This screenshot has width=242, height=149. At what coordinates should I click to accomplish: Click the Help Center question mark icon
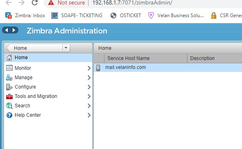[x=9, y=115]
